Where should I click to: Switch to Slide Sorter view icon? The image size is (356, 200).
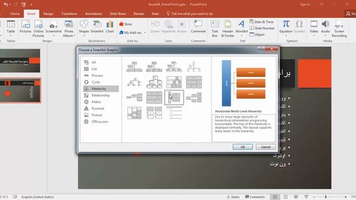(x=285, y=197)
